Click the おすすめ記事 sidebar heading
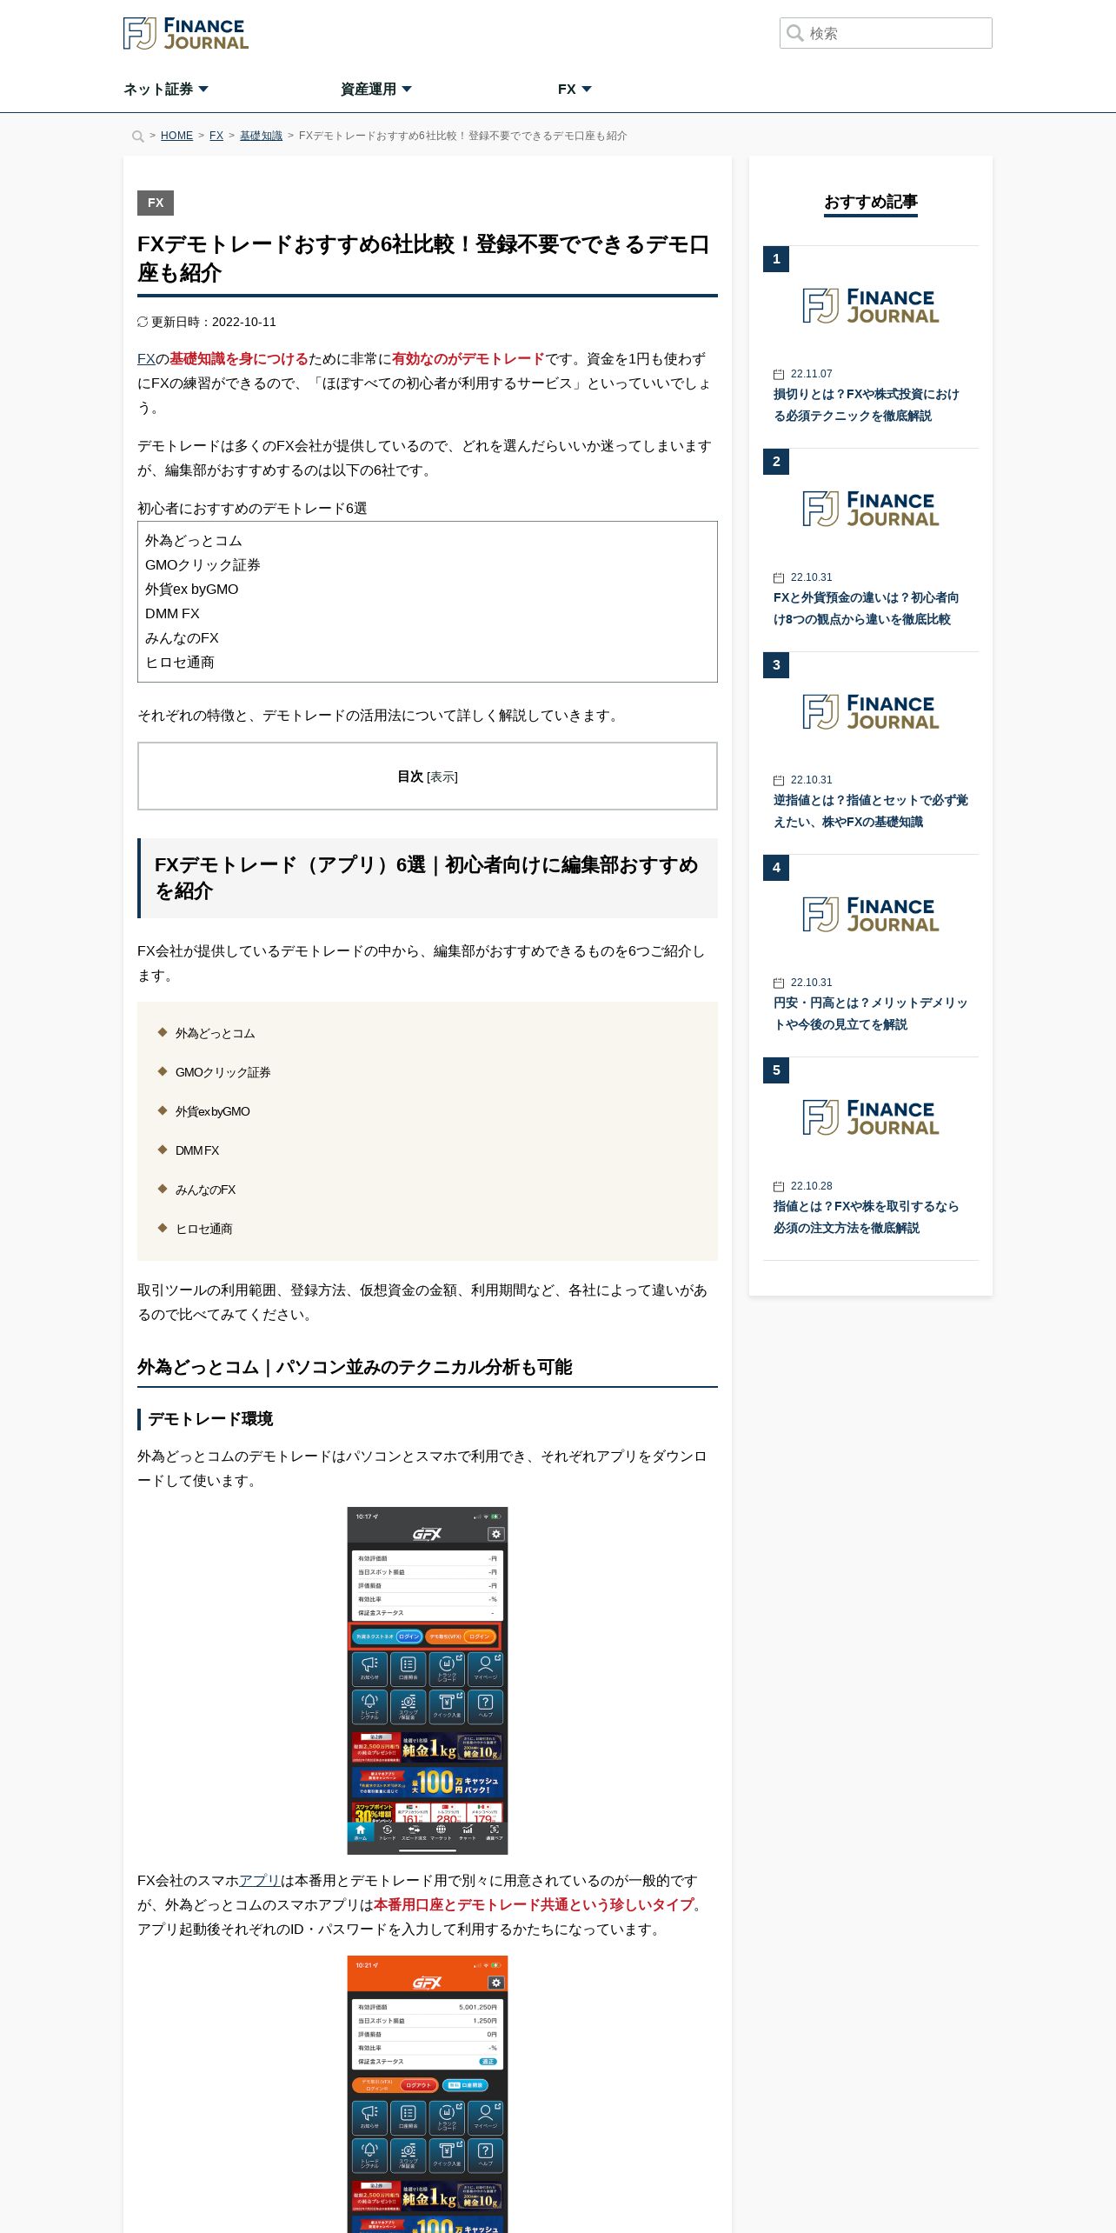The height and width of the screenshot is (2233, 1116). pyautogui.click(x=871, y=202)
